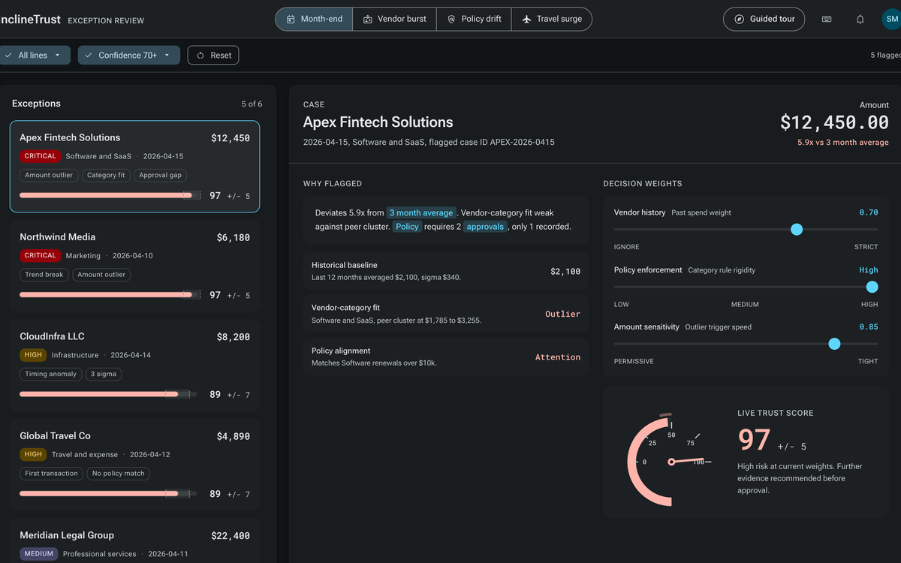The image size is (901, 563).
Task: Click the Attention status value
Action: point(558,357)
